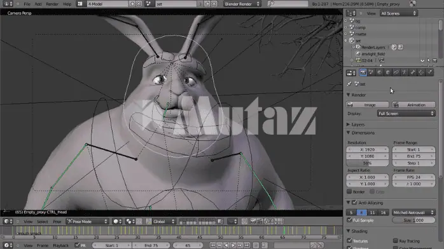
Task: Open timeline Frame menu
Action: click(43, 245)
